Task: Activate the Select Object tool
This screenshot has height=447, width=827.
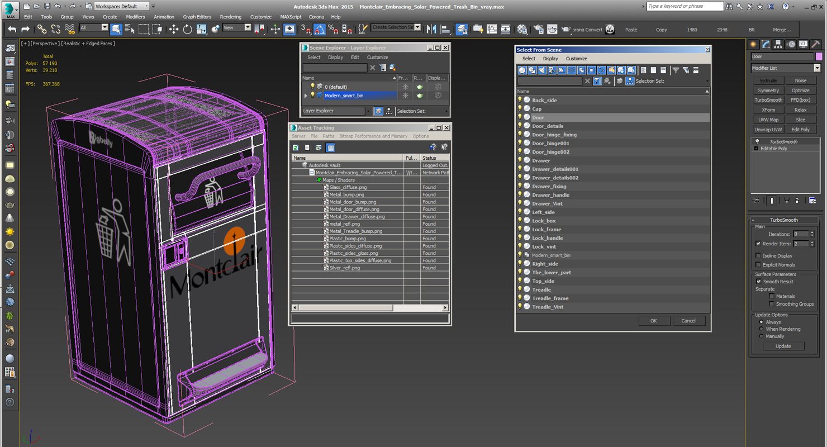Action: [x=116, y=29]
